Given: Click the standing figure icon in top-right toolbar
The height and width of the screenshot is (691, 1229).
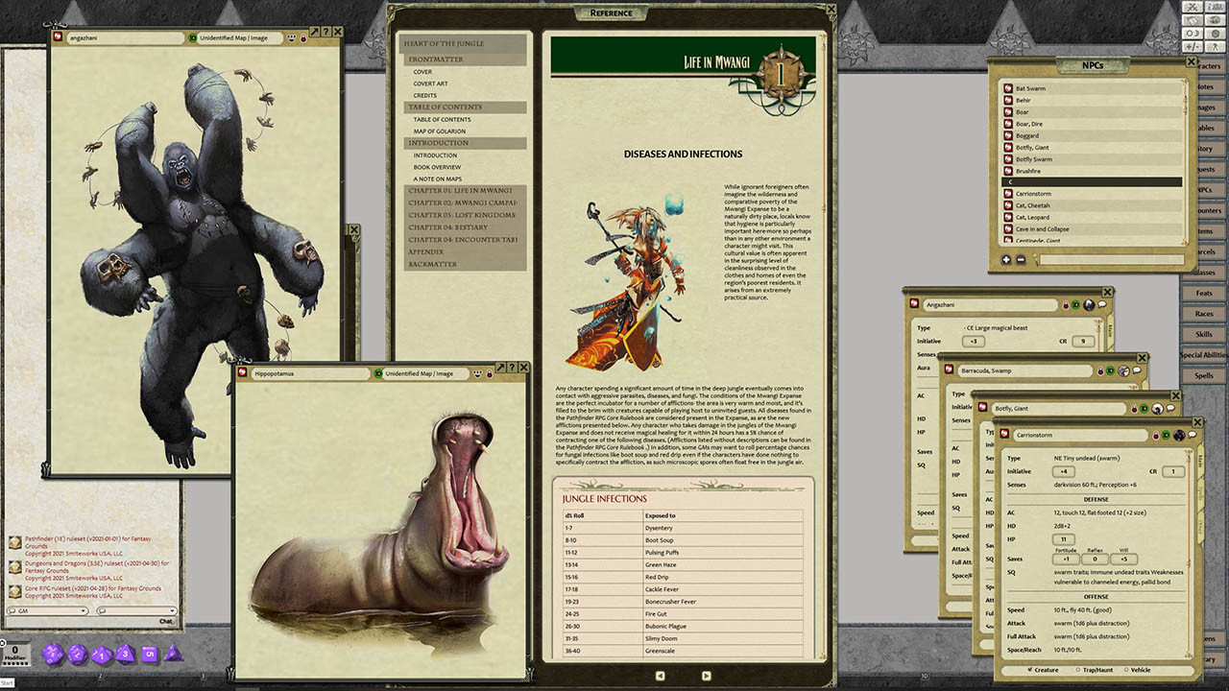Looking at the screenshot, I should coord(1214,46).
